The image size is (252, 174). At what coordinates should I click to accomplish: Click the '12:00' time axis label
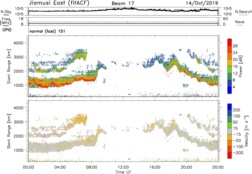tap(123, 167)
